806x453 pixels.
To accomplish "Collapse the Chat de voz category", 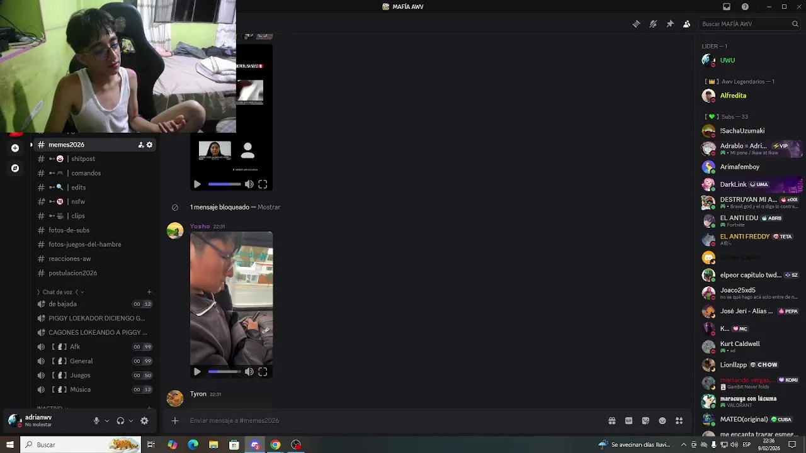I will (60, 292).
